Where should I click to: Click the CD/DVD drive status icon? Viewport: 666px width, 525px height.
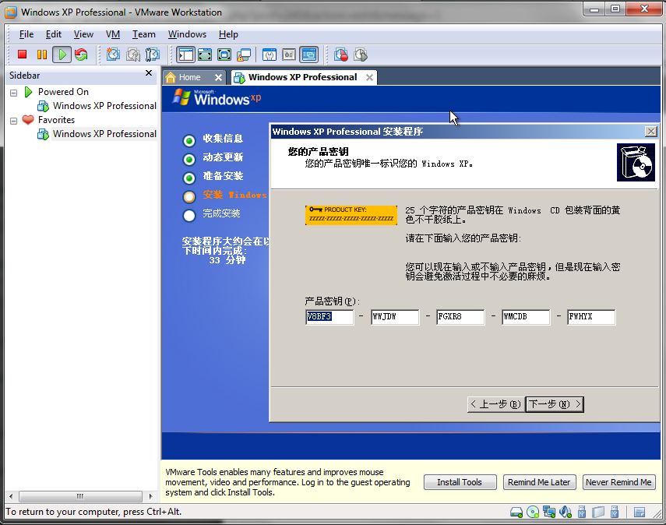click(x=533, y=512)
